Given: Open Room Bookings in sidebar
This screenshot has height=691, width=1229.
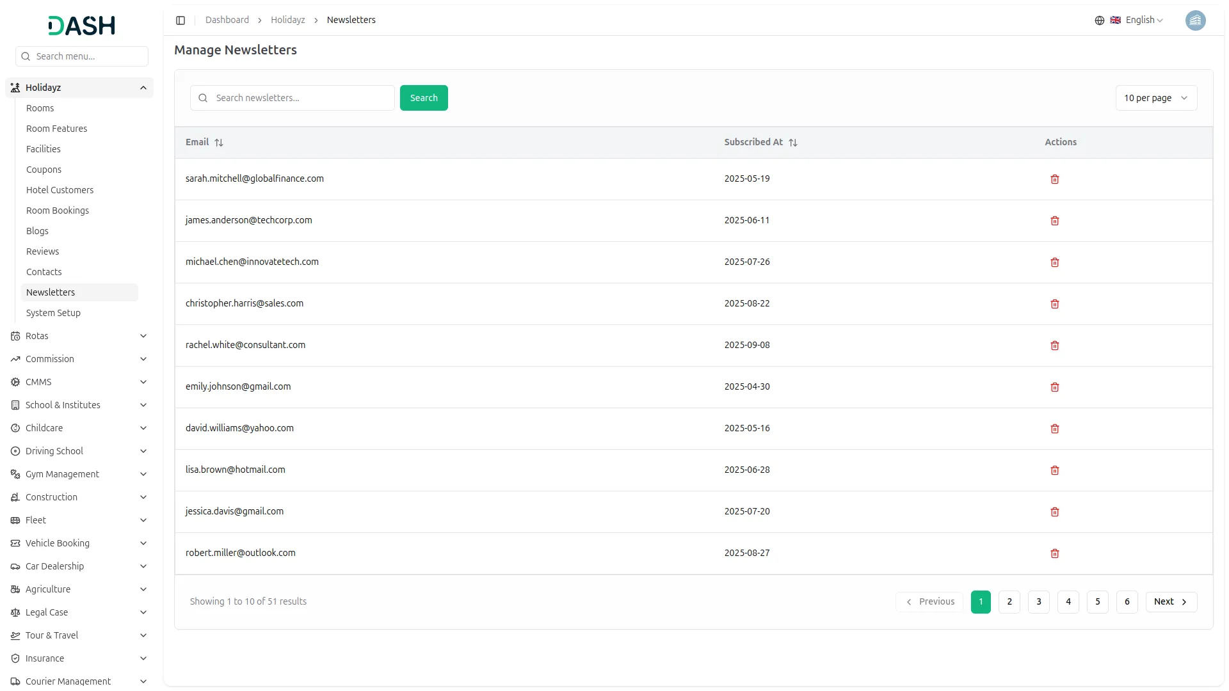Looking at the screenshot, I should pos(58,210).
